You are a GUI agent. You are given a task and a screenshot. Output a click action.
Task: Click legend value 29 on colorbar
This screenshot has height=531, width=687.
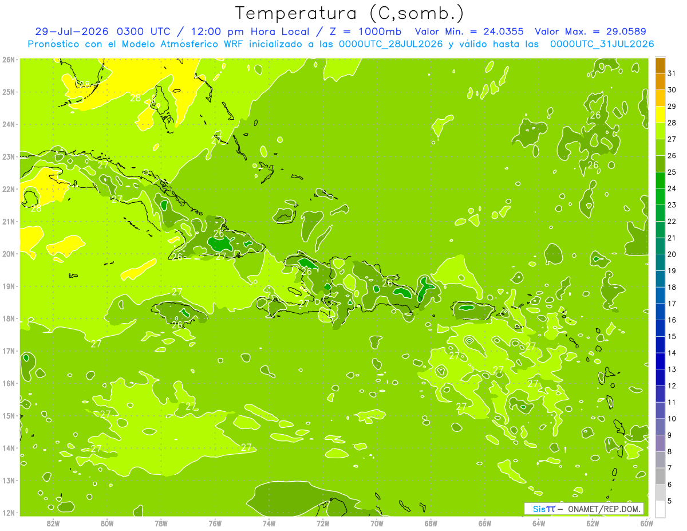pyautogui.click(x=672, y=106)
